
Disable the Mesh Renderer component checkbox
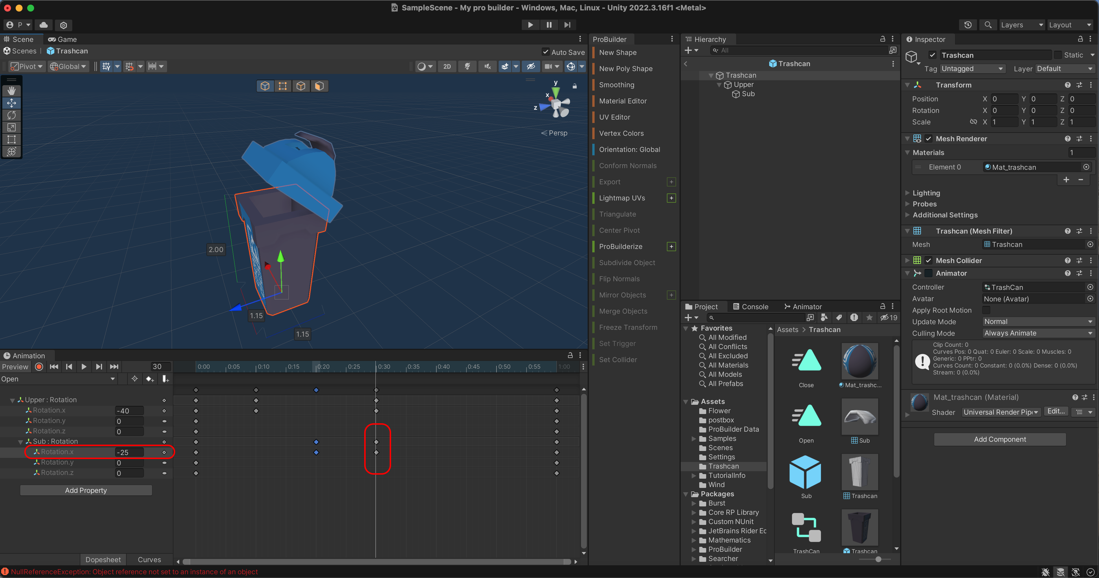click(929, 139)
